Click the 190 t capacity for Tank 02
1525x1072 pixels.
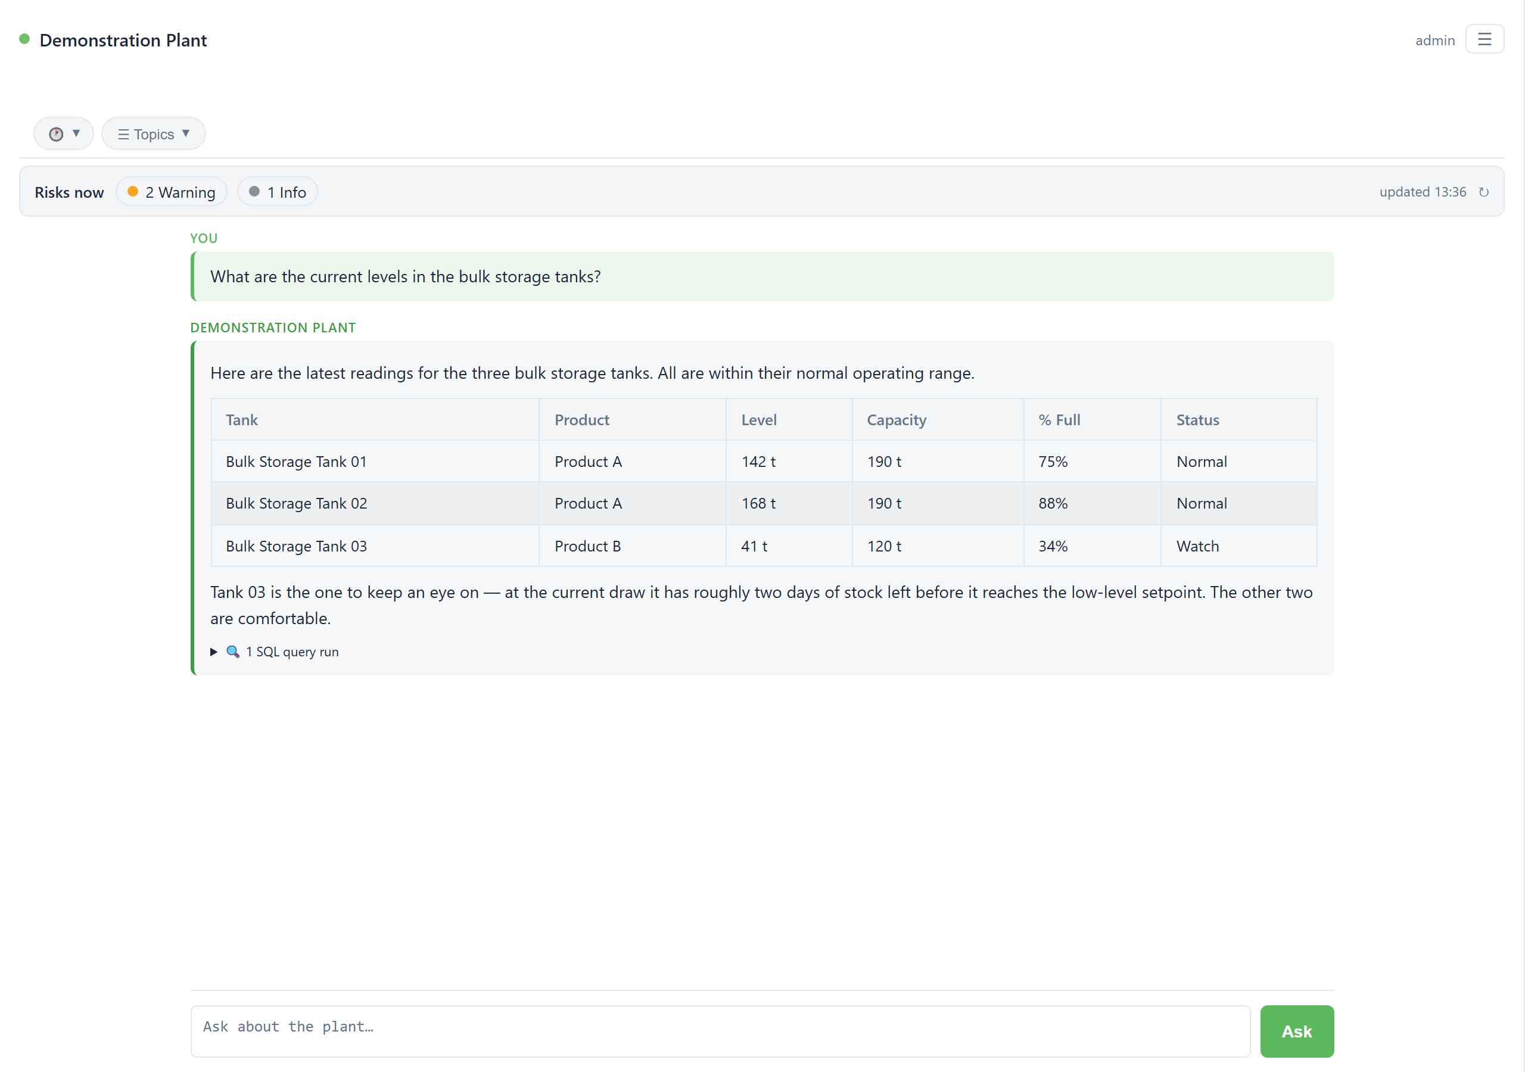[x=884, y=503]
